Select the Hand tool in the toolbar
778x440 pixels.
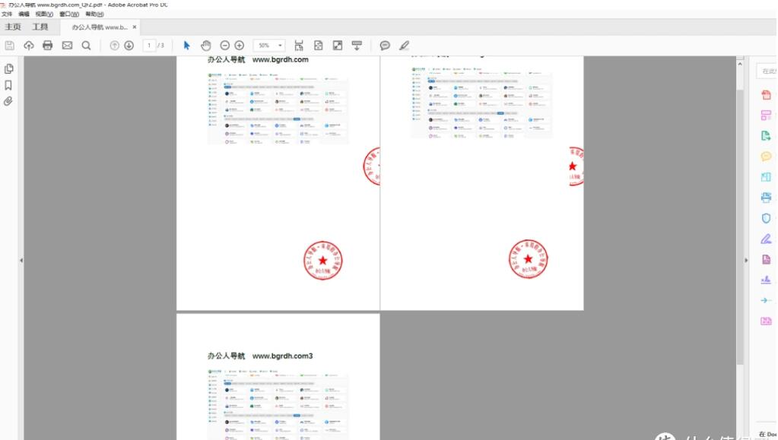pyautogui.click(x=205, y=45)
